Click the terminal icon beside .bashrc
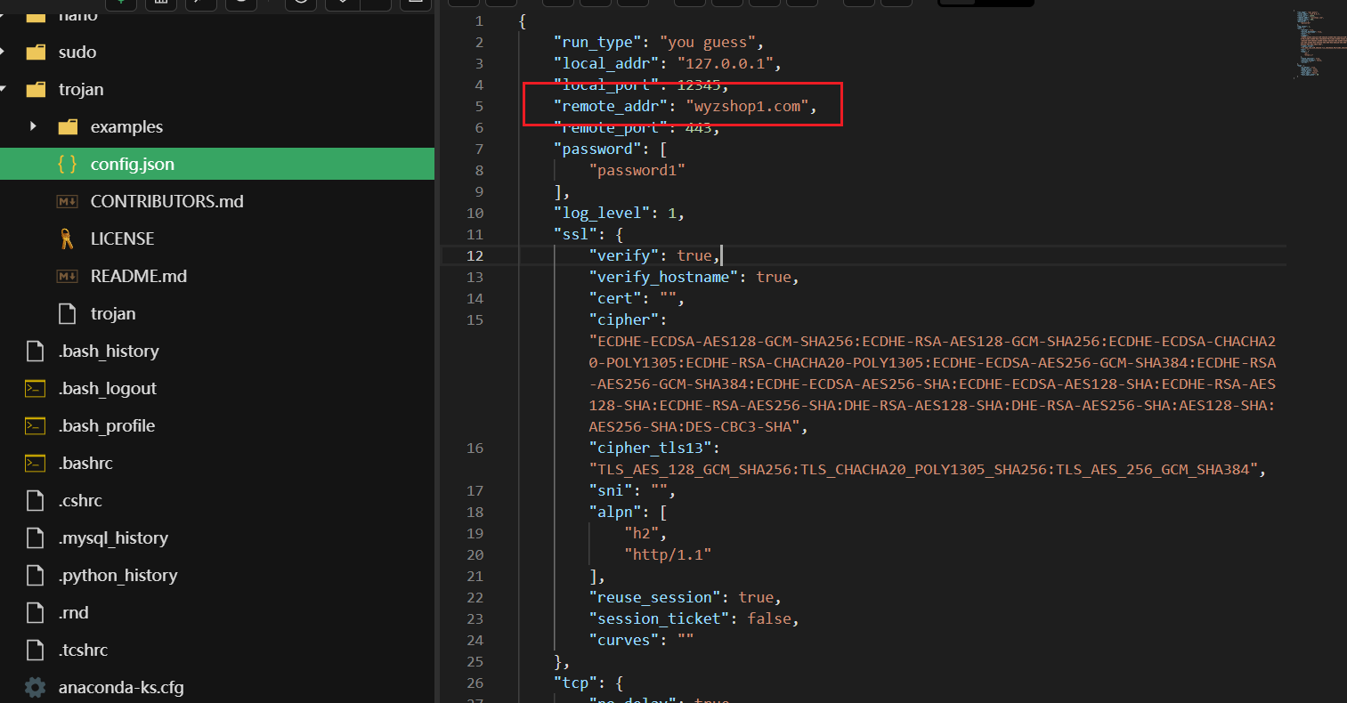This screenshot has width=1347, height=703. tap(35, 464)
